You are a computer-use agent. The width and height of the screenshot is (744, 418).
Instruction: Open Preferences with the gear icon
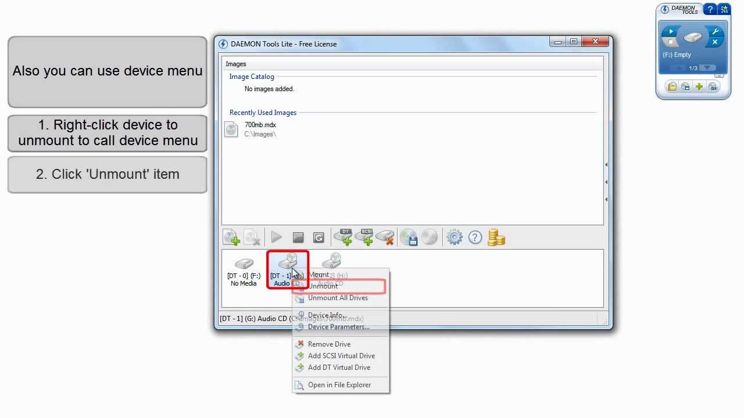pyautogui.click(x=455, y=237)
